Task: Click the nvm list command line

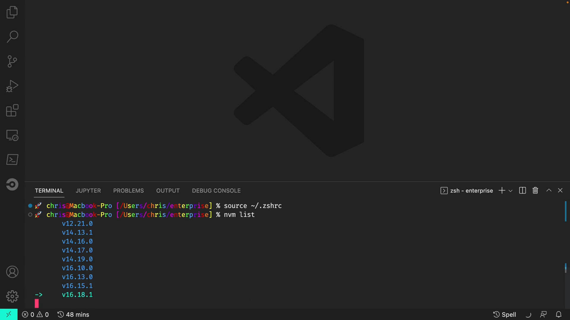Action: tap(239, 215)
